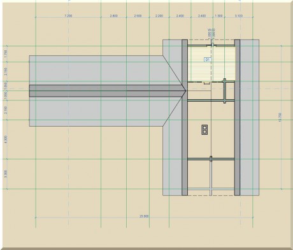Image resolution: width=293 pixels, height=250 pixels.
Task: Select the 2.800 dimension text
Action: (114, 16)
